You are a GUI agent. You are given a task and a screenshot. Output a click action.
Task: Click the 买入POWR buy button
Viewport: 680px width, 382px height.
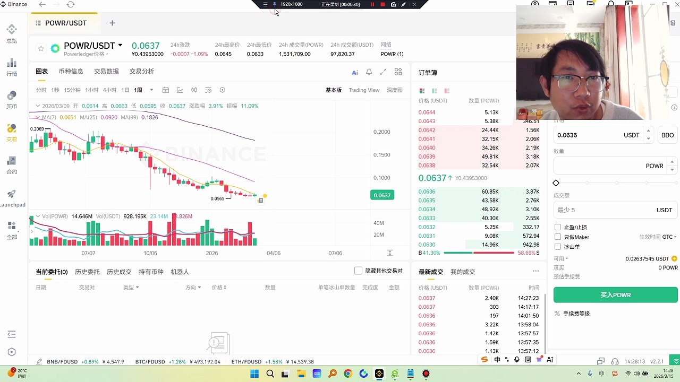[x=616, y=295]
